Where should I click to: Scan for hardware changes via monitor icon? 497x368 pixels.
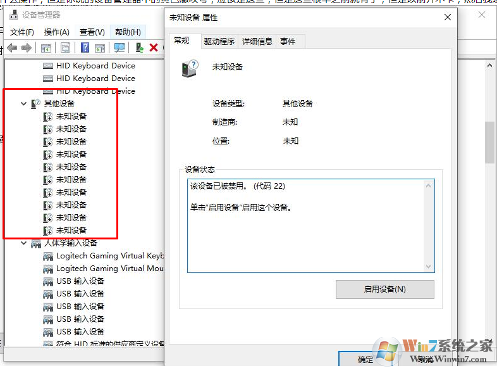tap(120, 48)
